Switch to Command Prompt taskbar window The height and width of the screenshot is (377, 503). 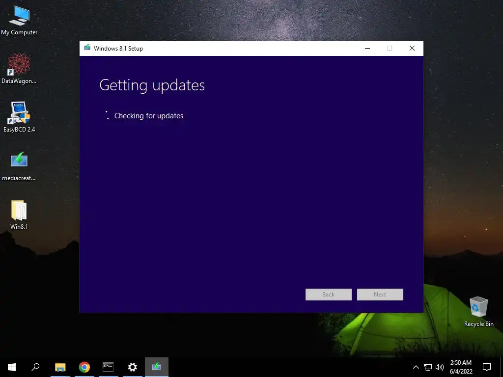point(108,367)
